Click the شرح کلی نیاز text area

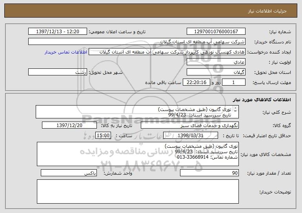click(137, 112)
